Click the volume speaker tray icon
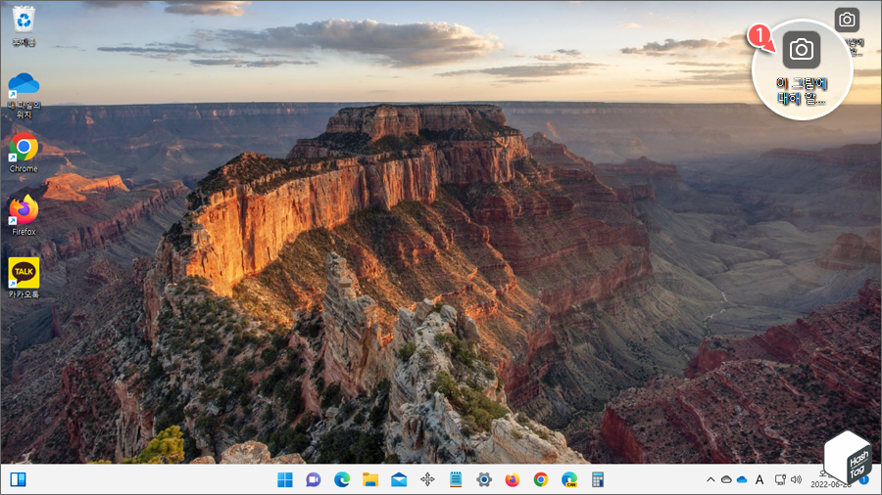 (x=796, y=479)
